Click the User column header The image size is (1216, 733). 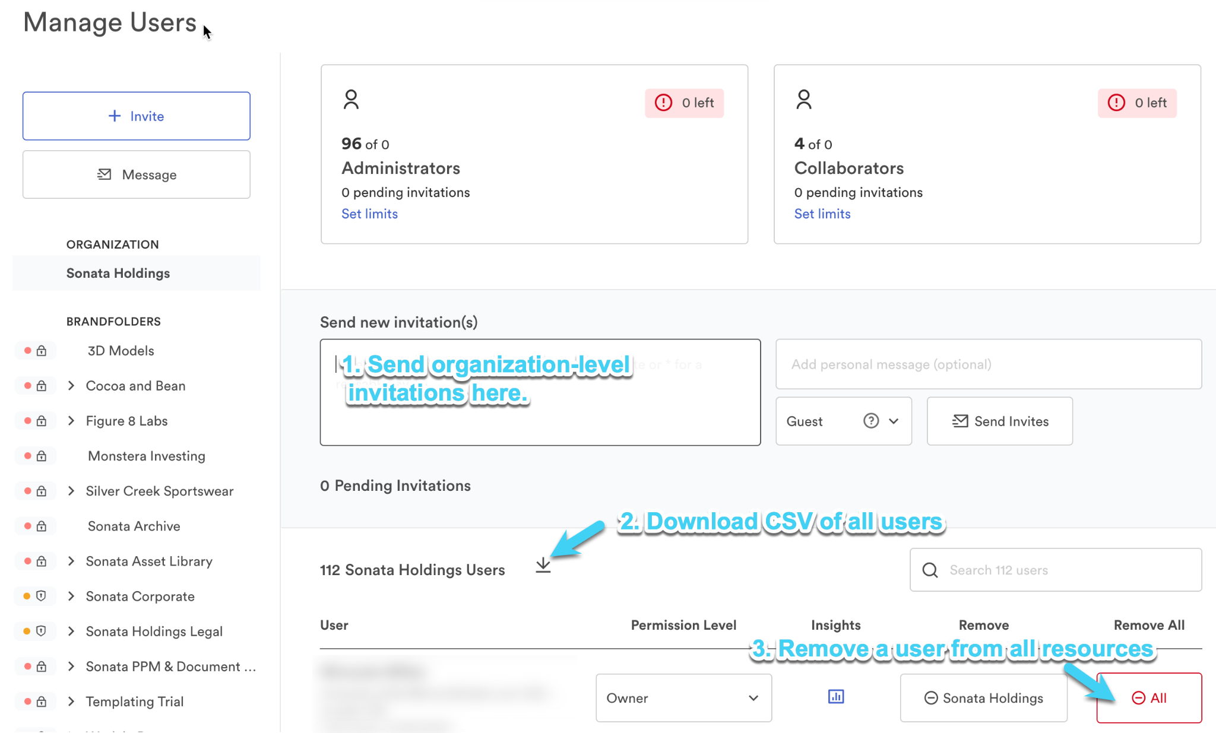[x=334, y=625]
